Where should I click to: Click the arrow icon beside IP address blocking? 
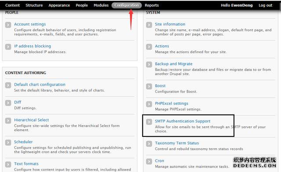(8, 47)
